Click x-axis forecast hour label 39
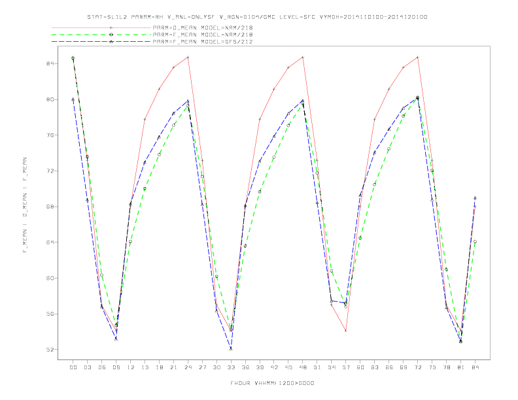Image resolution: width=518 pixels, height=400 pixels. 260,367
